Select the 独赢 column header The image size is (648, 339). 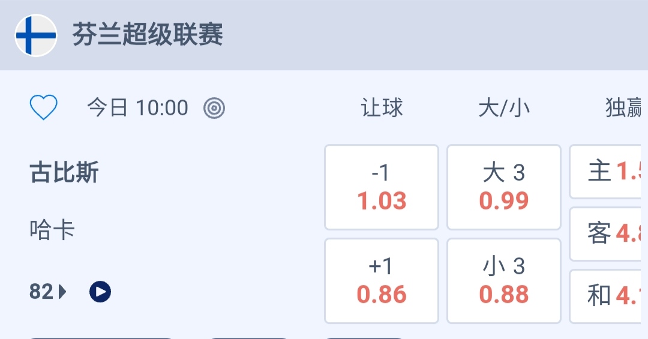(x=624, y=108)
